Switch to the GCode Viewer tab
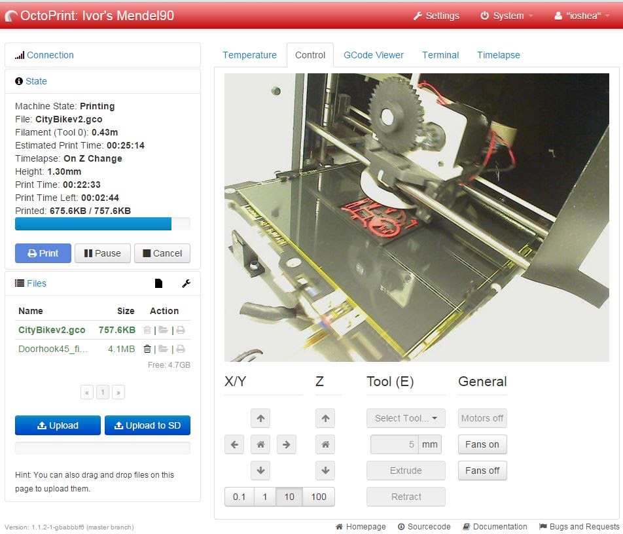The height and width of the screenshot is (534, 623). coord(374,55)
